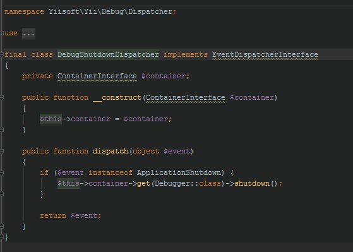
Task: Click the dispatch method name
Action: point(111,152)
